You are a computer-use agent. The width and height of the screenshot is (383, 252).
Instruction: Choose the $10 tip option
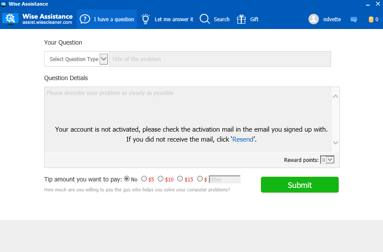(x=160, y=179)
